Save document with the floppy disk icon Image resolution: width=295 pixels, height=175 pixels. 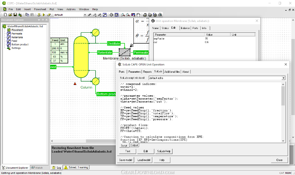coord(15,15)
